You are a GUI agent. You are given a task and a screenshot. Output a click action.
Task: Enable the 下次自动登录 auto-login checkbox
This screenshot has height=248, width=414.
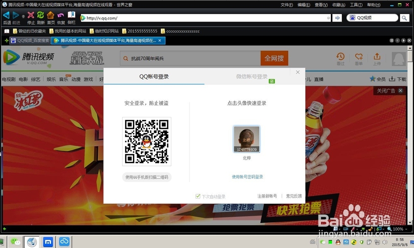pyautogui.click(x=198, y=196)
